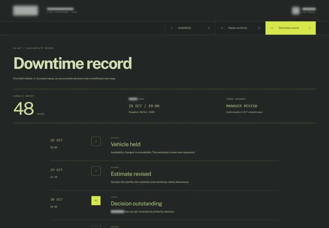The width and height of the screenshot is (329, 228).
Task: Click the Availability changed to unavailable description
Action: click(x=153, y=152)
